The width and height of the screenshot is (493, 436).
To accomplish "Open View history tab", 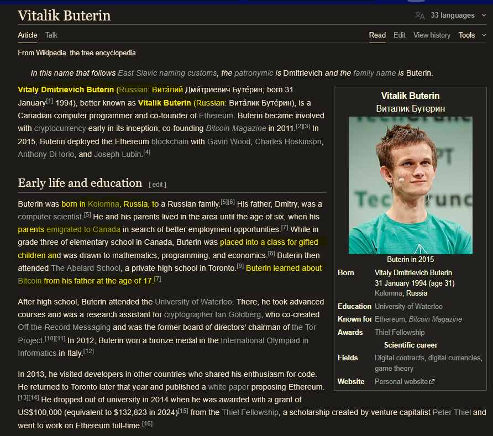I will pos(432,35).
